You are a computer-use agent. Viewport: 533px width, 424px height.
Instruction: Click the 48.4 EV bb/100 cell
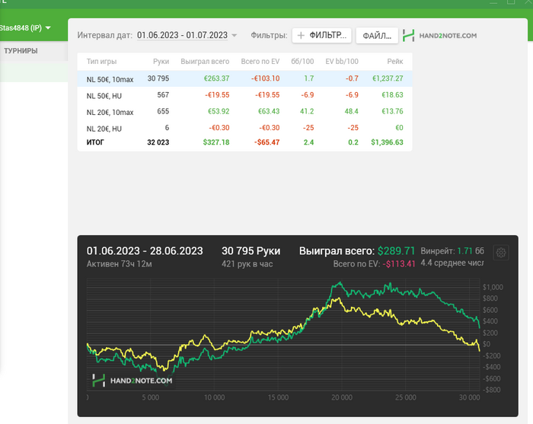click(x=352, y=111)
